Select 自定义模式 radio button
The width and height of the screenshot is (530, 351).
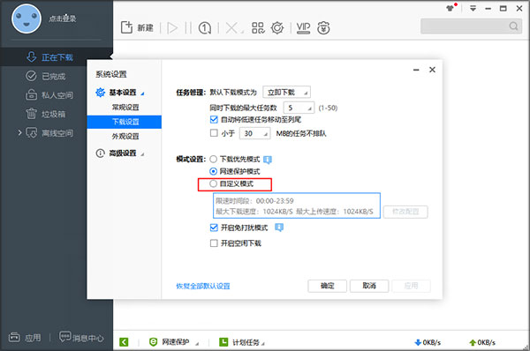point(213,183)
